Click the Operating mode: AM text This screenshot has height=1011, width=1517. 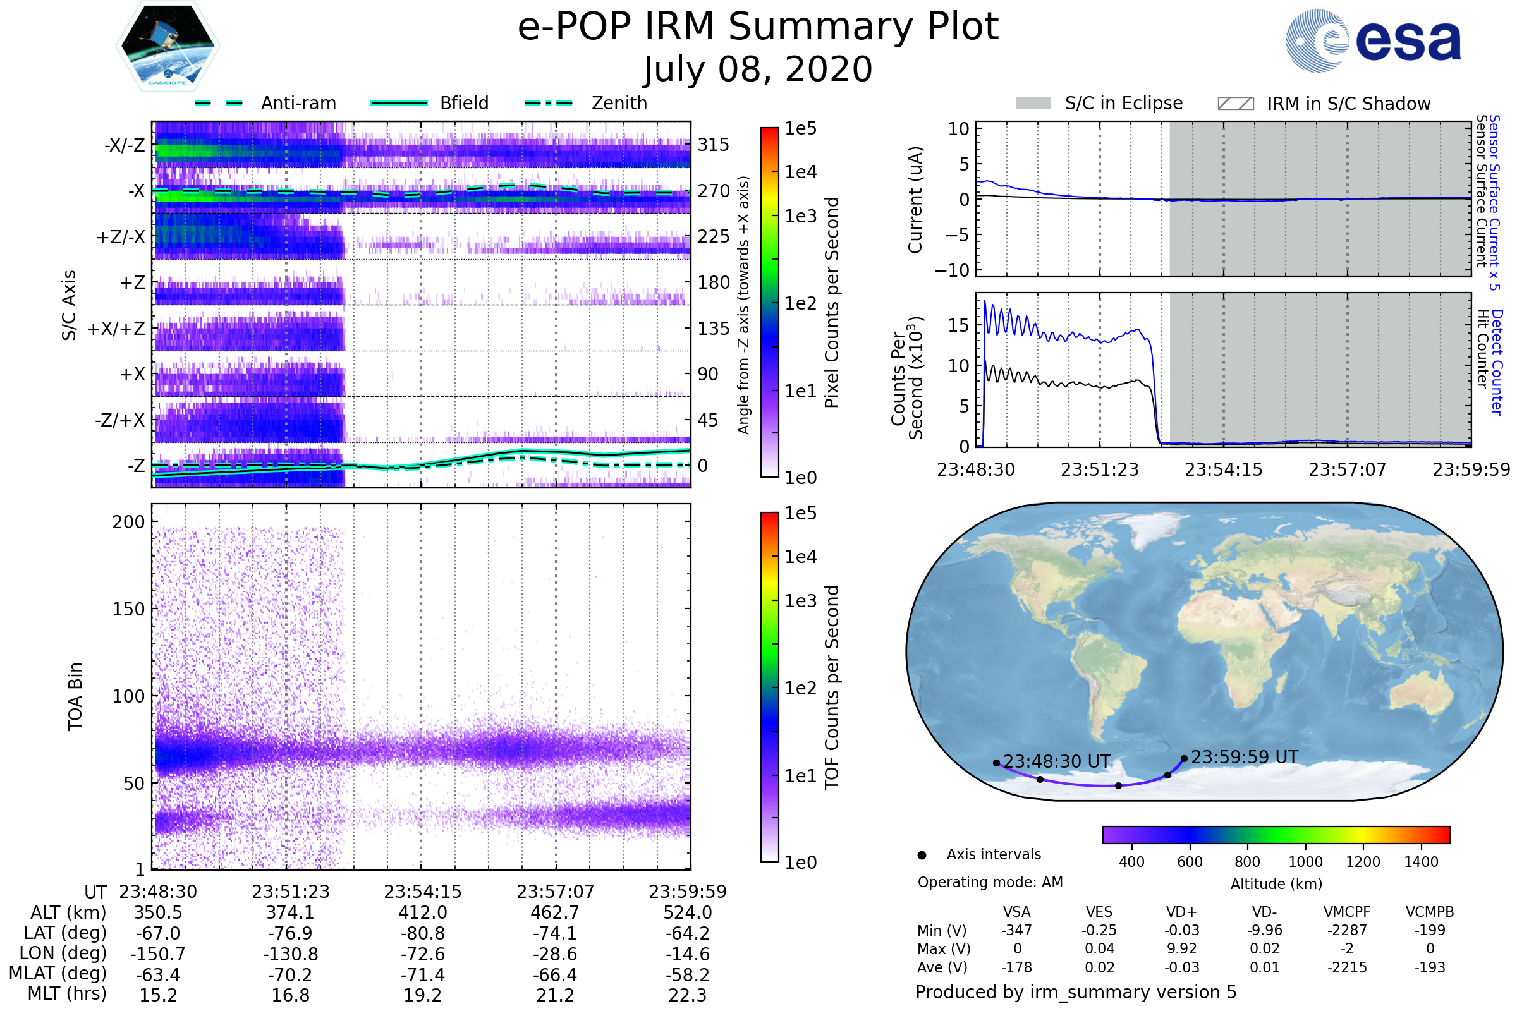990,882
